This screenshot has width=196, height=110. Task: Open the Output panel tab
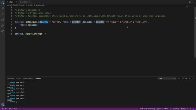click(x=18, y=79)
